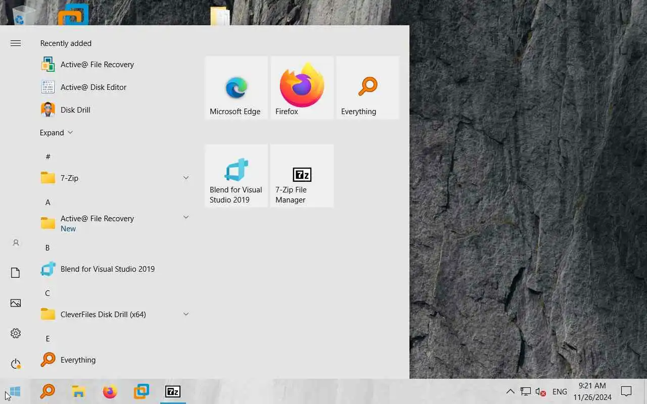Open Everything search from the taskbar

48,391
